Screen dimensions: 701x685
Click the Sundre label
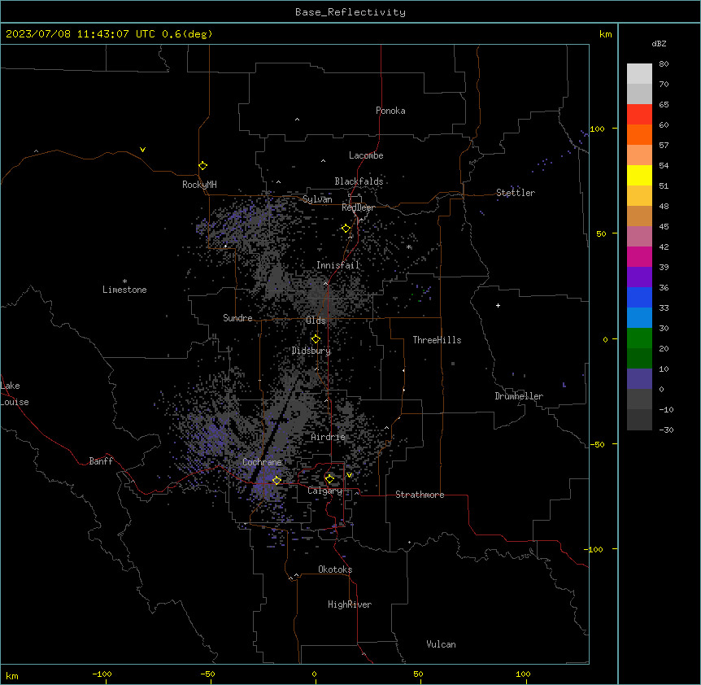(237, 318)
